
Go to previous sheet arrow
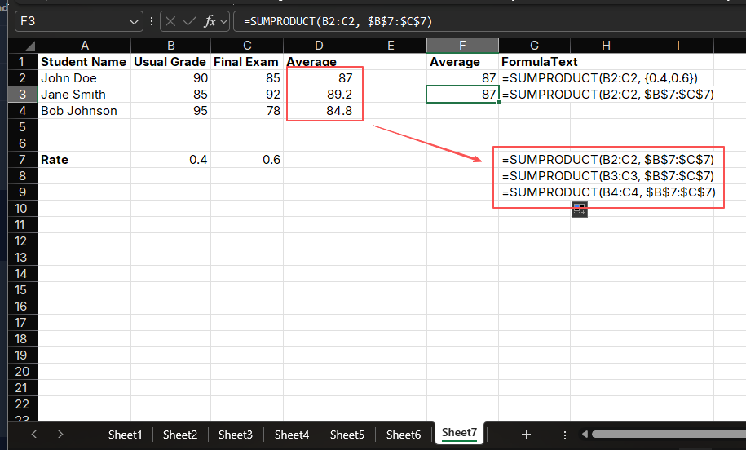point(33,434)
